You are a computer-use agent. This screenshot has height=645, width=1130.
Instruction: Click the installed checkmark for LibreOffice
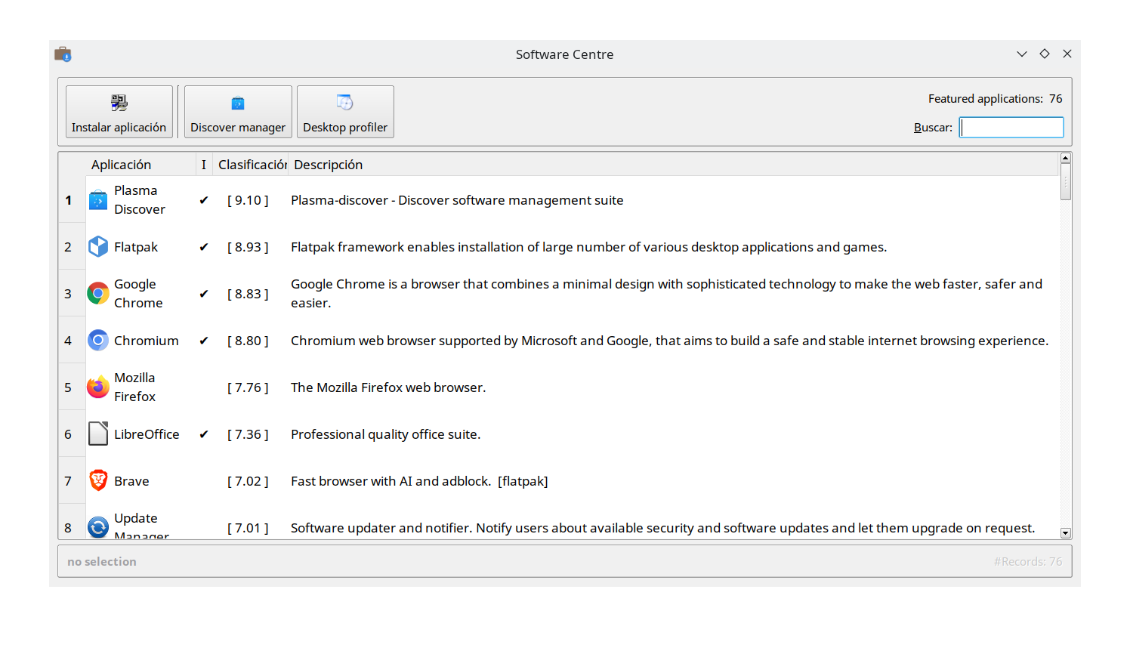coord(204,434)
